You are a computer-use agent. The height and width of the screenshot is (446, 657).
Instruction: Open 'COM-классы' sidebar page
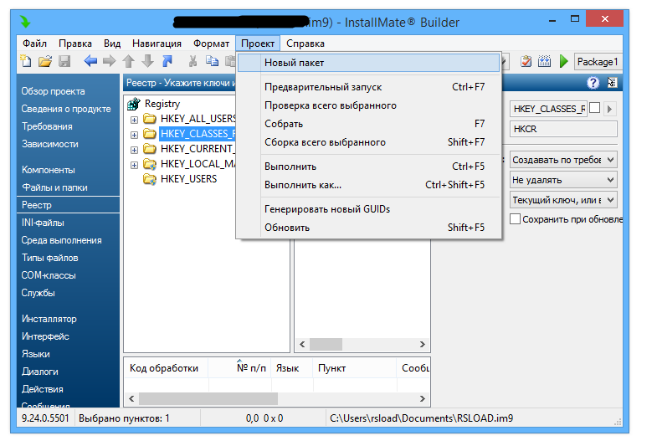pyautogui.click(x=49, y=275)
